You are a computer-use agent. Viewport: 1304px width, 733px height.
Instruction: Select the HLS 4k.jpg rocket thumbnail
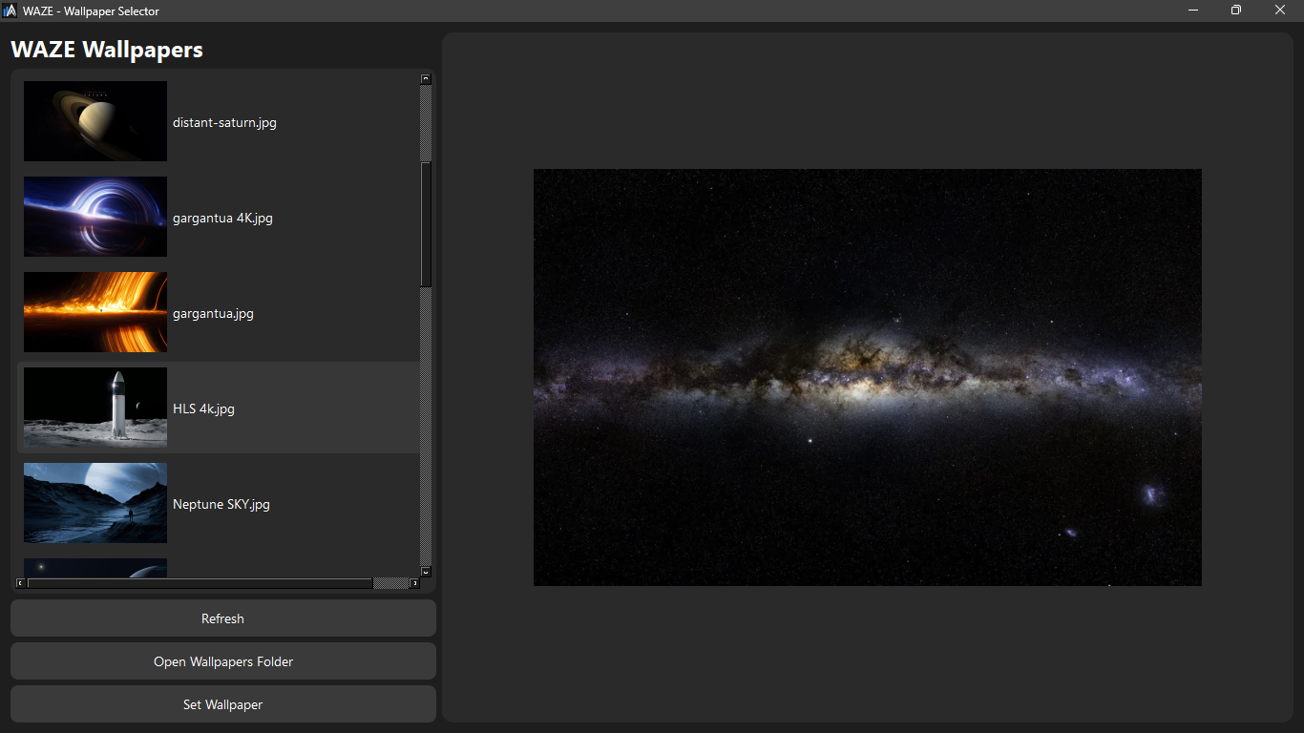95,408
